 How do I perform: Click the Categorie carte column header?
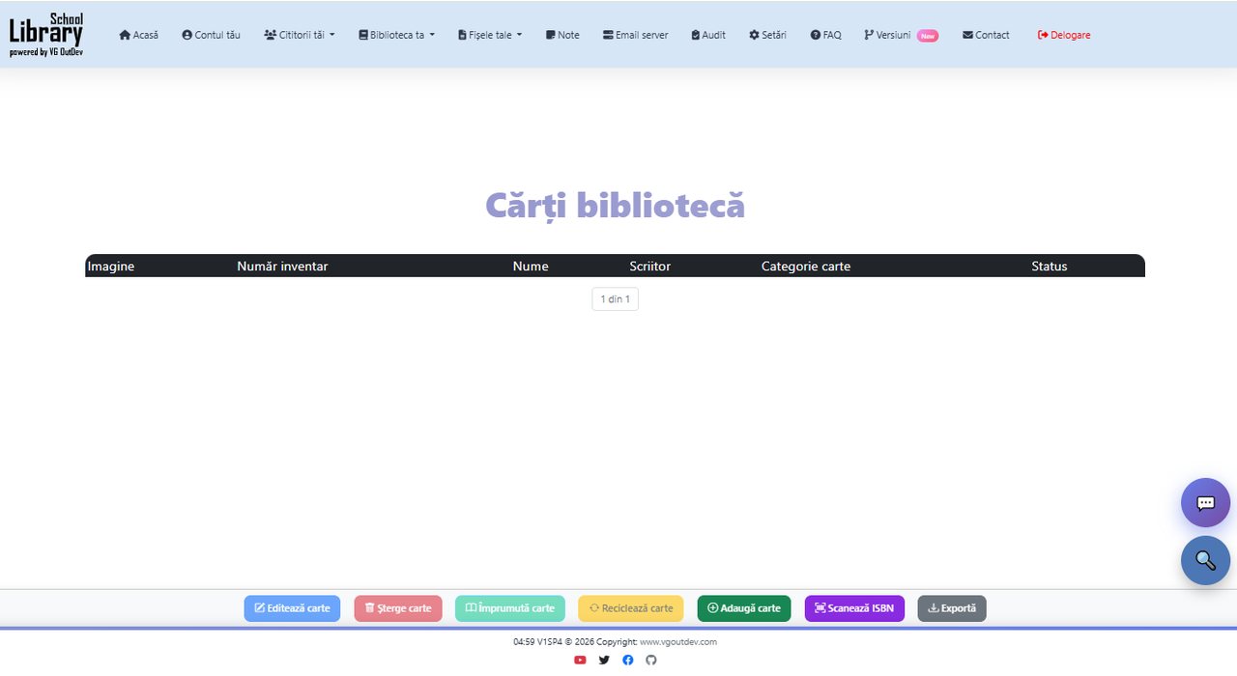[806, 267]
